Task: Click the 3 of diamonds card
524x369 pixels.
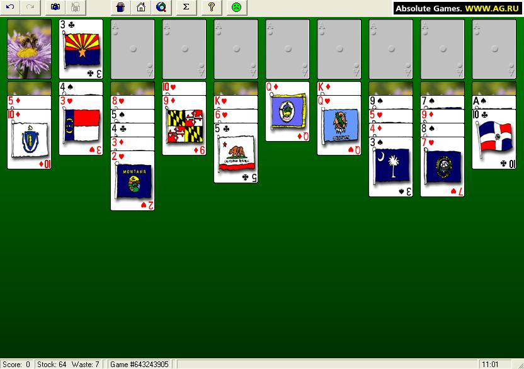Action: (x=132, y=144)
